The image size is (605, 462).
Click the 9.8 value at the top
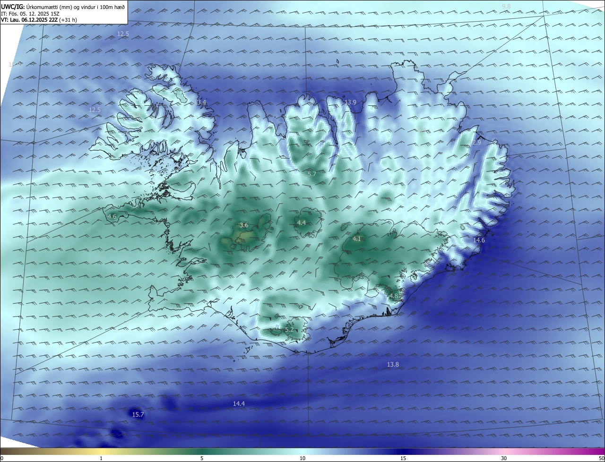506,6
